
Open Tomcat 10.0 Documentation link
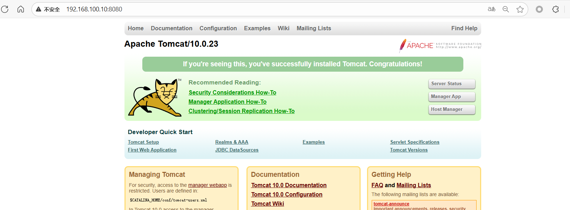click(x=289, y=185)
